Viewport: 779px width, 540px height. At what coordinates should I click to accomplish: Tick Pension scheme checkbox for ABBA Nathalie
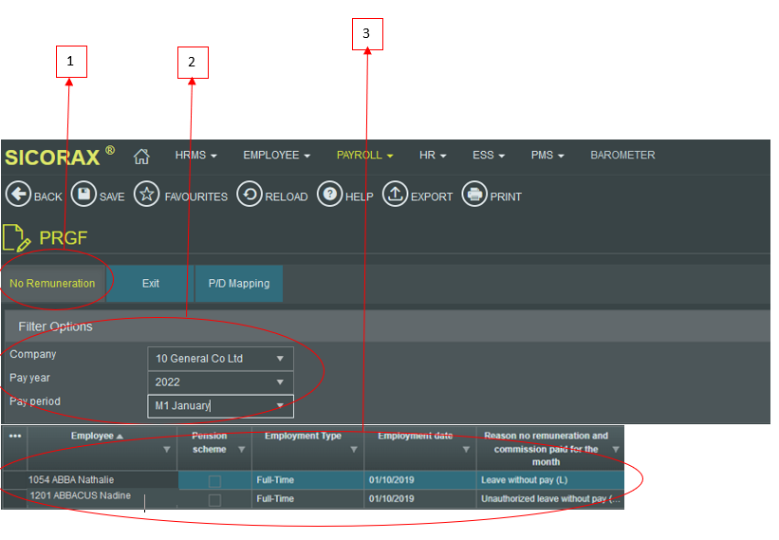214,481
